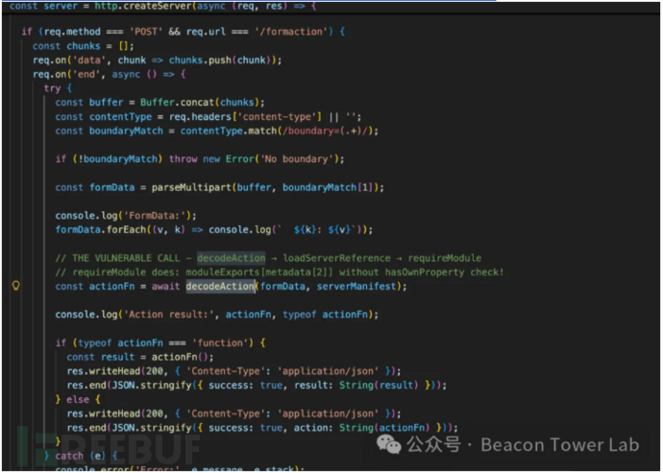Screen dimensions: 663x473
Task: Click the req.on('data' line
Action: (x=158, y=60)
